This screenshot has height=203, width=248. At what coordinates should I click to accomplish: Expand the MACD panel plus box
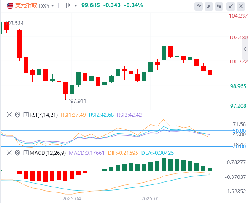[26, 153]
